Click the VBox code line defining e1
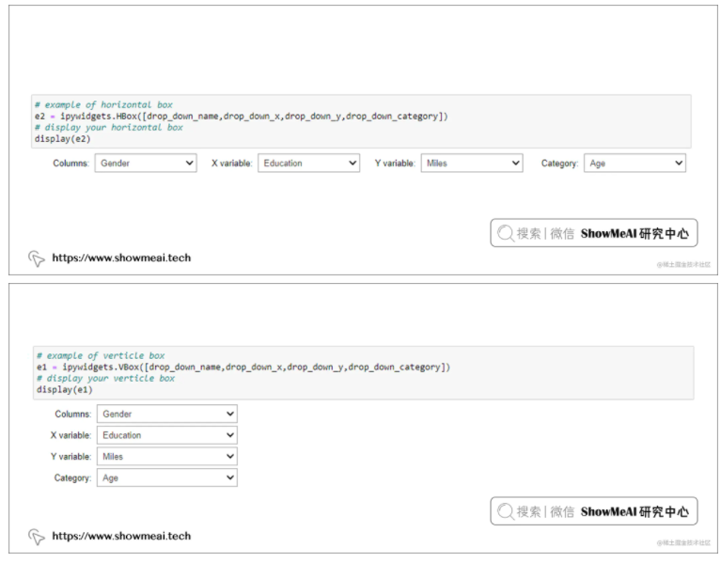 pos(243,368)
